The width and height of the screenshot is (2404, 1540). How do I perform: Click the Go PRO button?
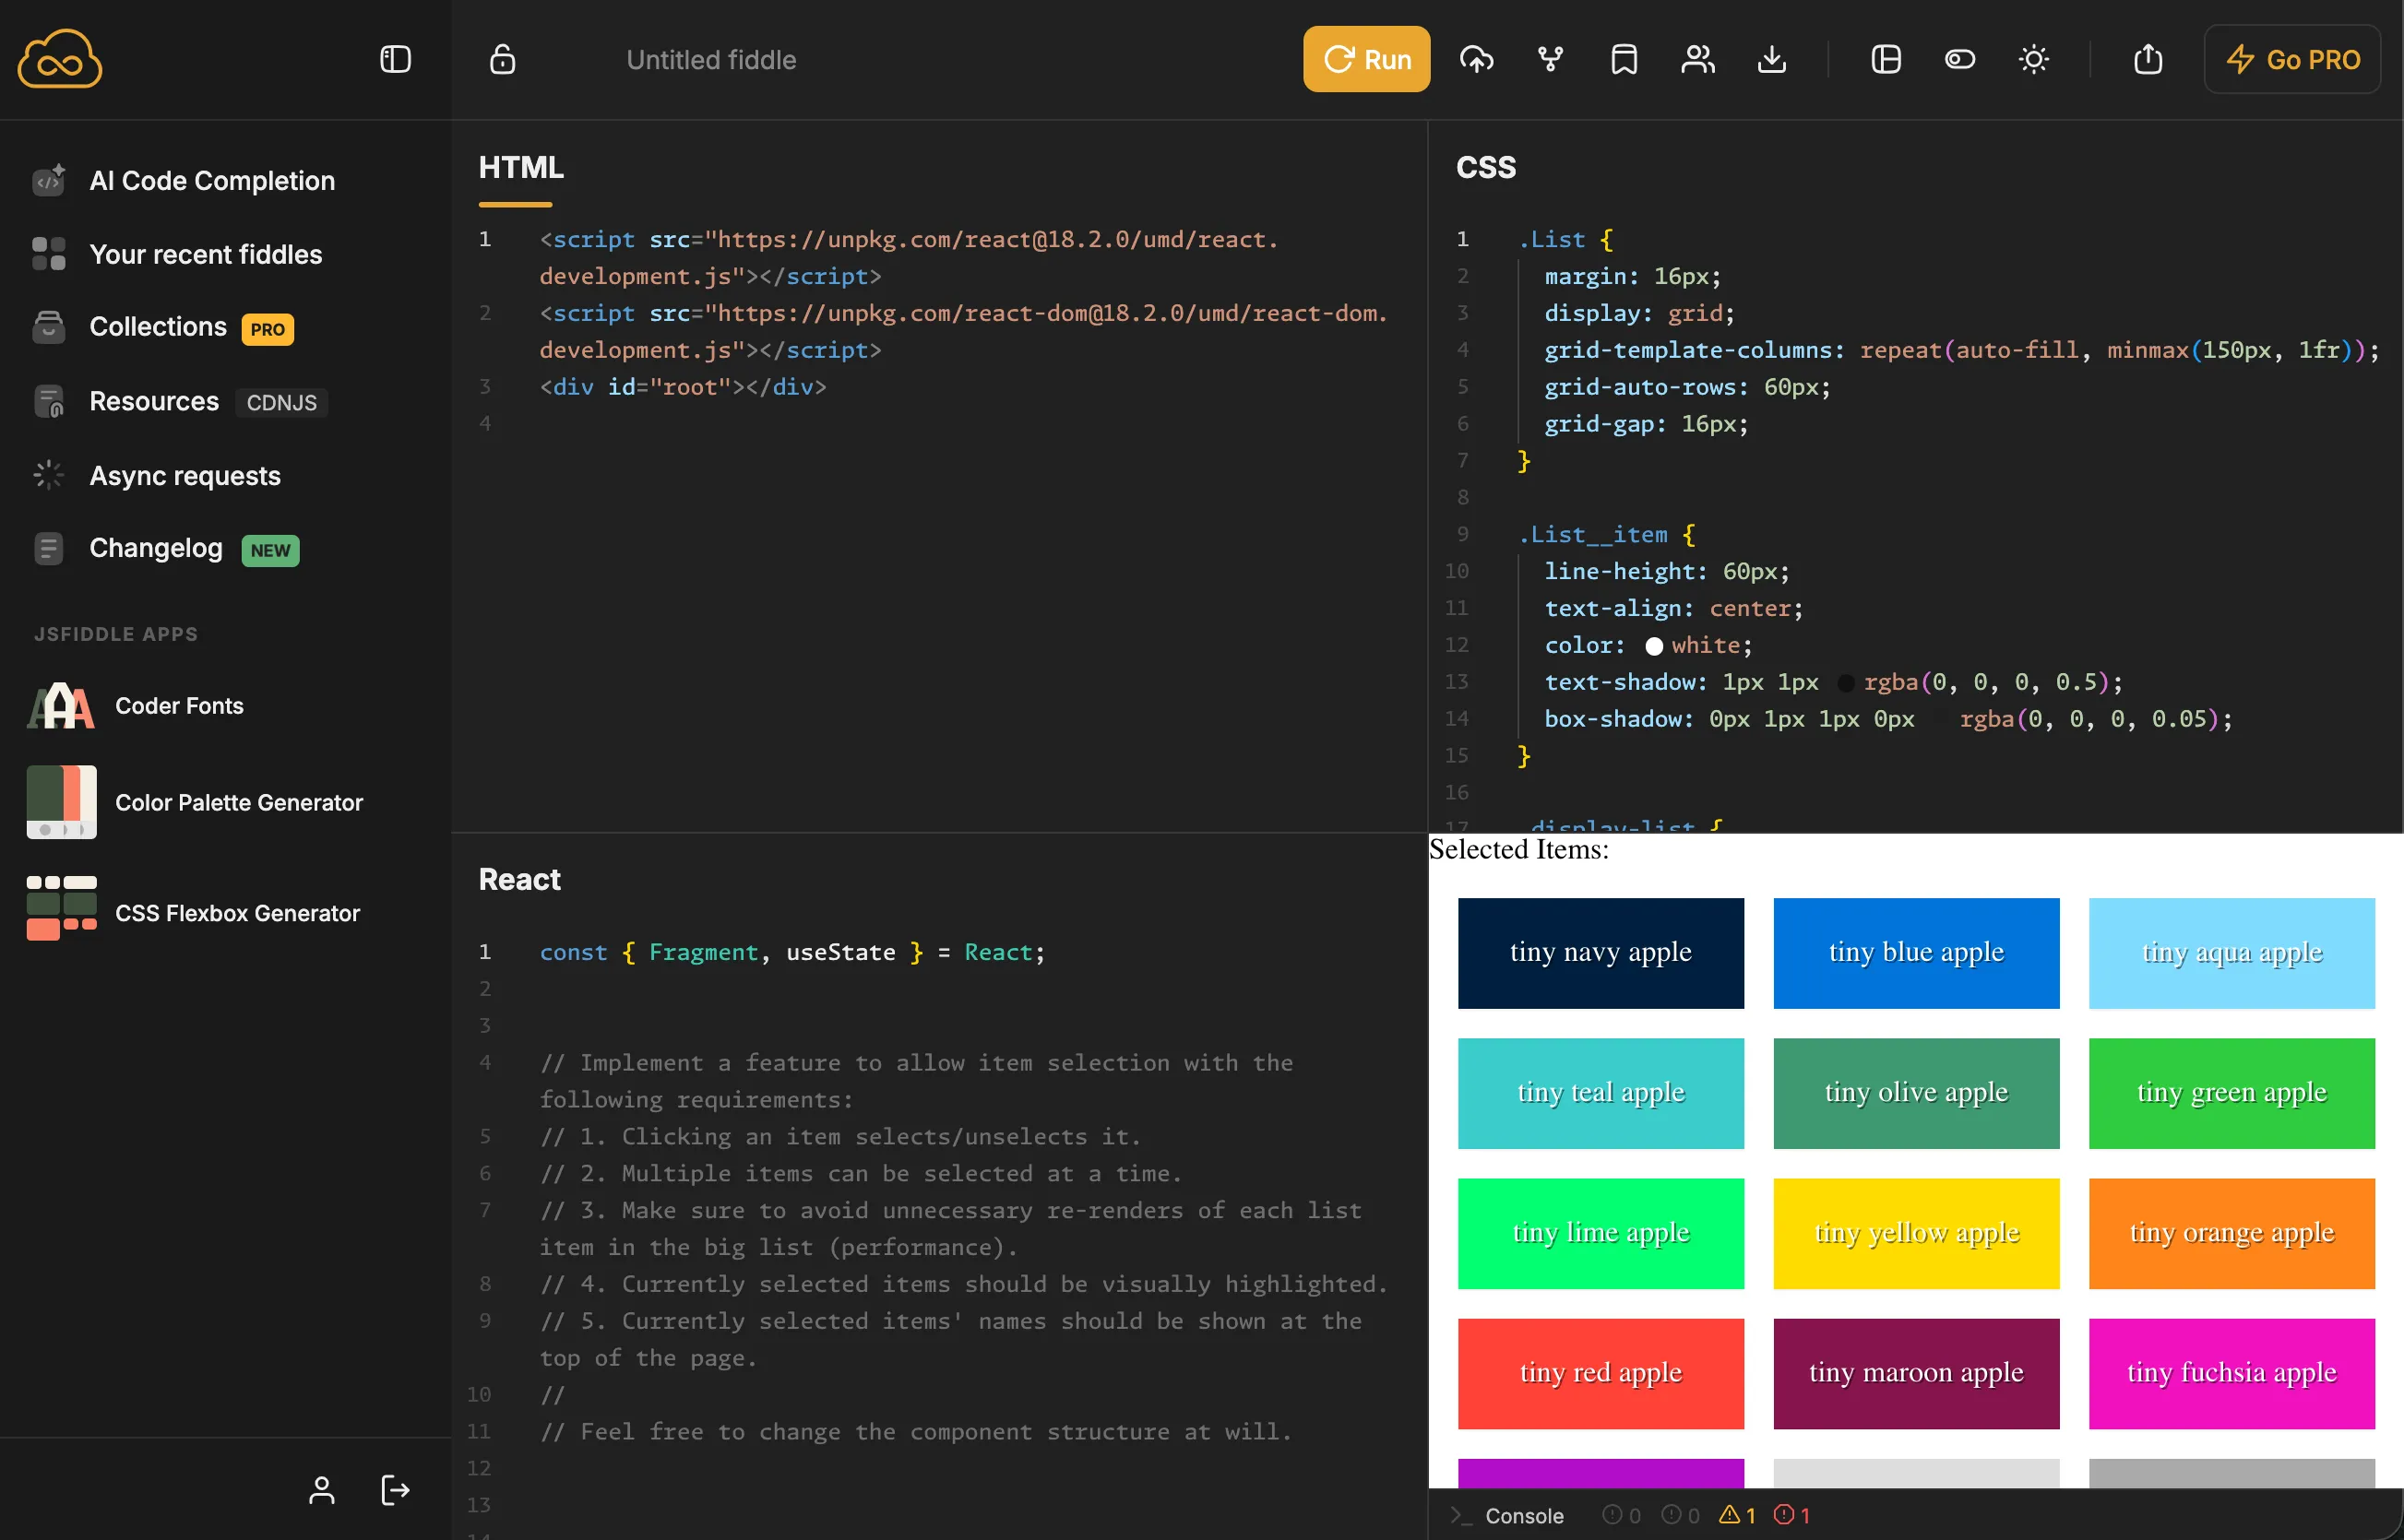point(2292,59)
